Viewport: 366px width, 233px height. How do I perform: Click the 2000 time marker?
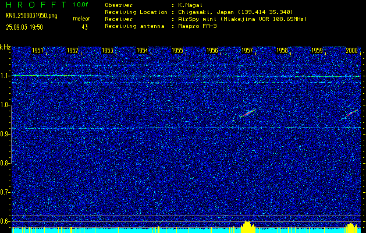pos(352,51)
